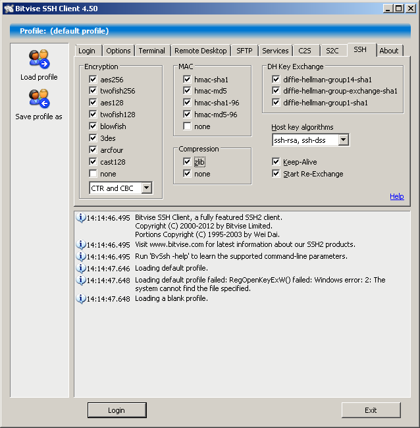Screen dimensions: 420x428
Task: Click the 'Save profile as' label text
Action: point(39,117)
